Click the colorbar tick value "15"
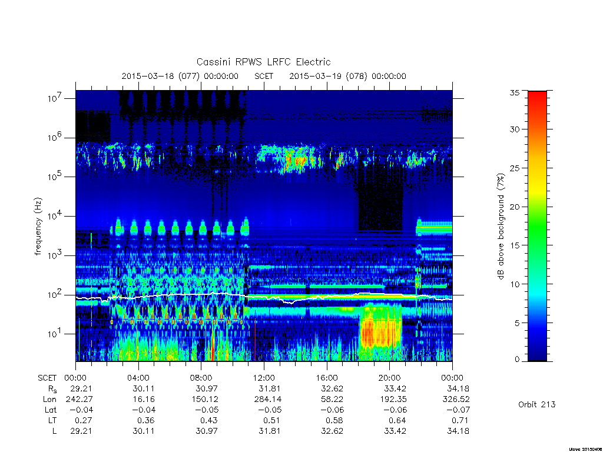 click(x=515, y=245)
